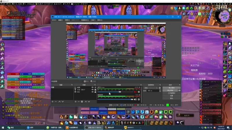Open the 工具(T) menu in OBS
The width and height of the screenshot is (232, 130).
pos(93,20)
